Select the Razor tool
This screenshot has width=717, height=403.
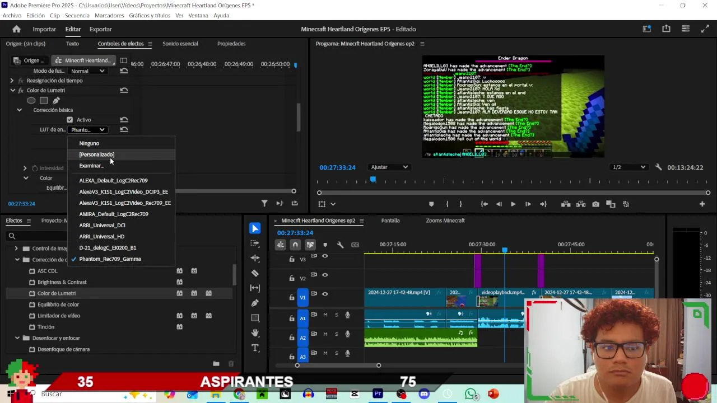pos(255,273)
